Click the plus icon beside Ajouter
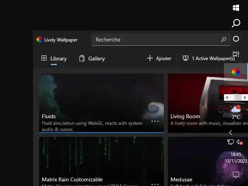The image size is (248, 186). [x=150, y=58]
